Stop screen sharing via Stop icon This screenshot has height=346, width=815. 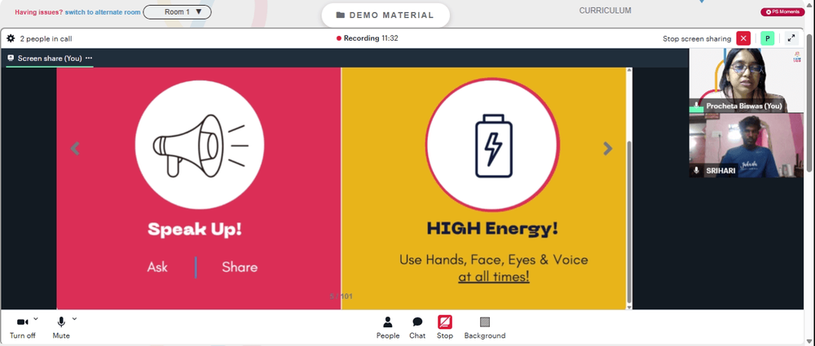445,322
